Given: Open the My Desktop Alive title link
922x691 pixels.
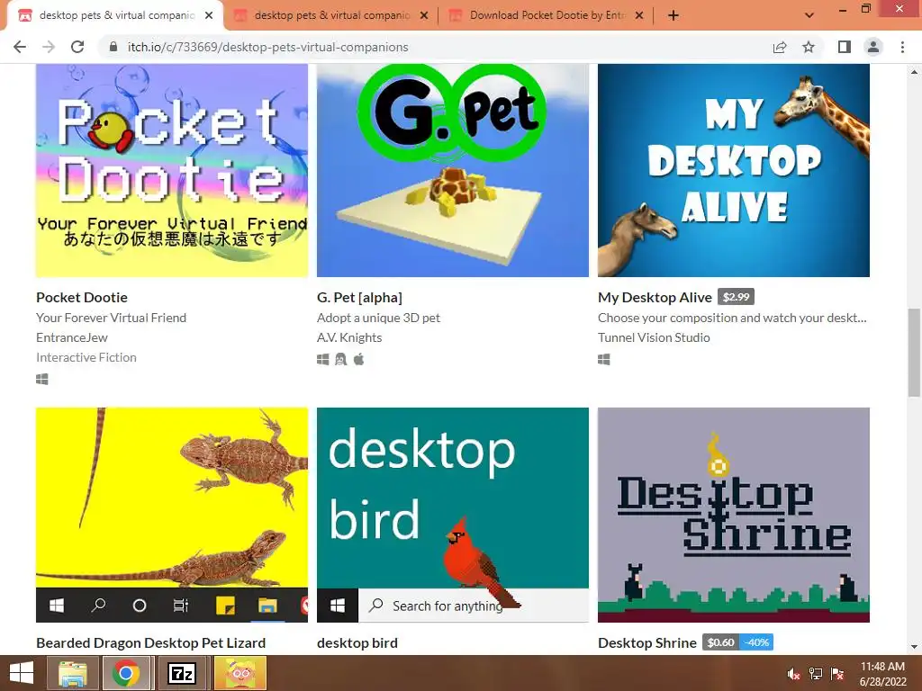Looking at the screenshot, I should coord(655,297).
